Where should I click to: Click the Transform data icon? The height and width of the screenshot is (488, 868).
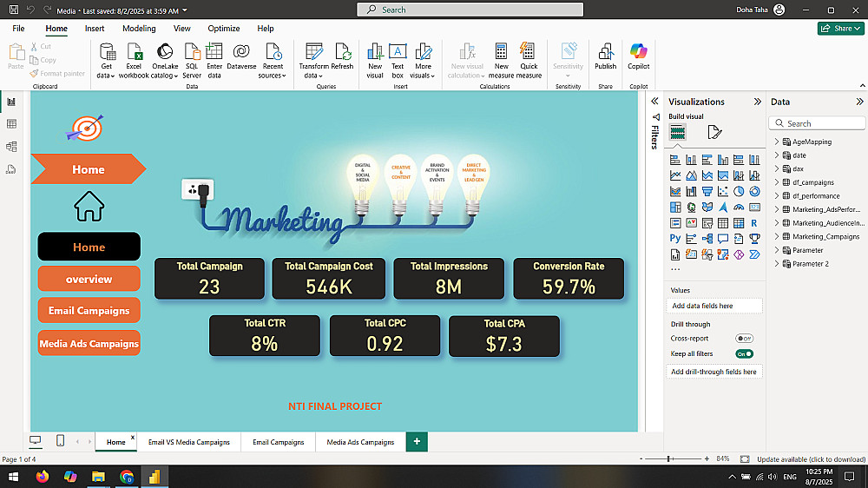pos(313,52)
